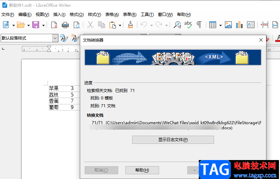Click the Save icon

[36, 25]
